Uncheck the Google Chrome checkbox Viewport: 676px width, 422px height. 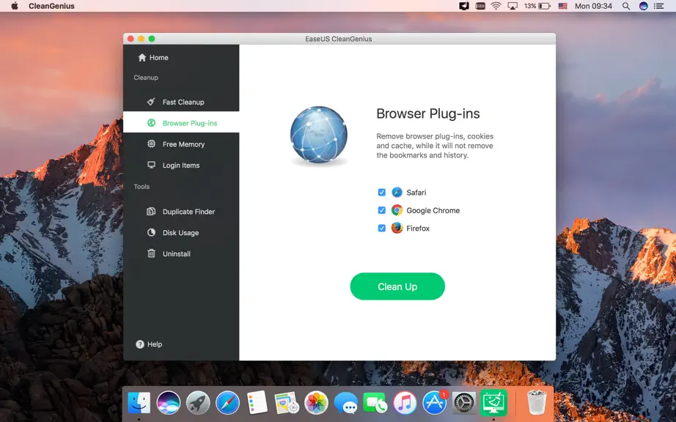point(381,210)
